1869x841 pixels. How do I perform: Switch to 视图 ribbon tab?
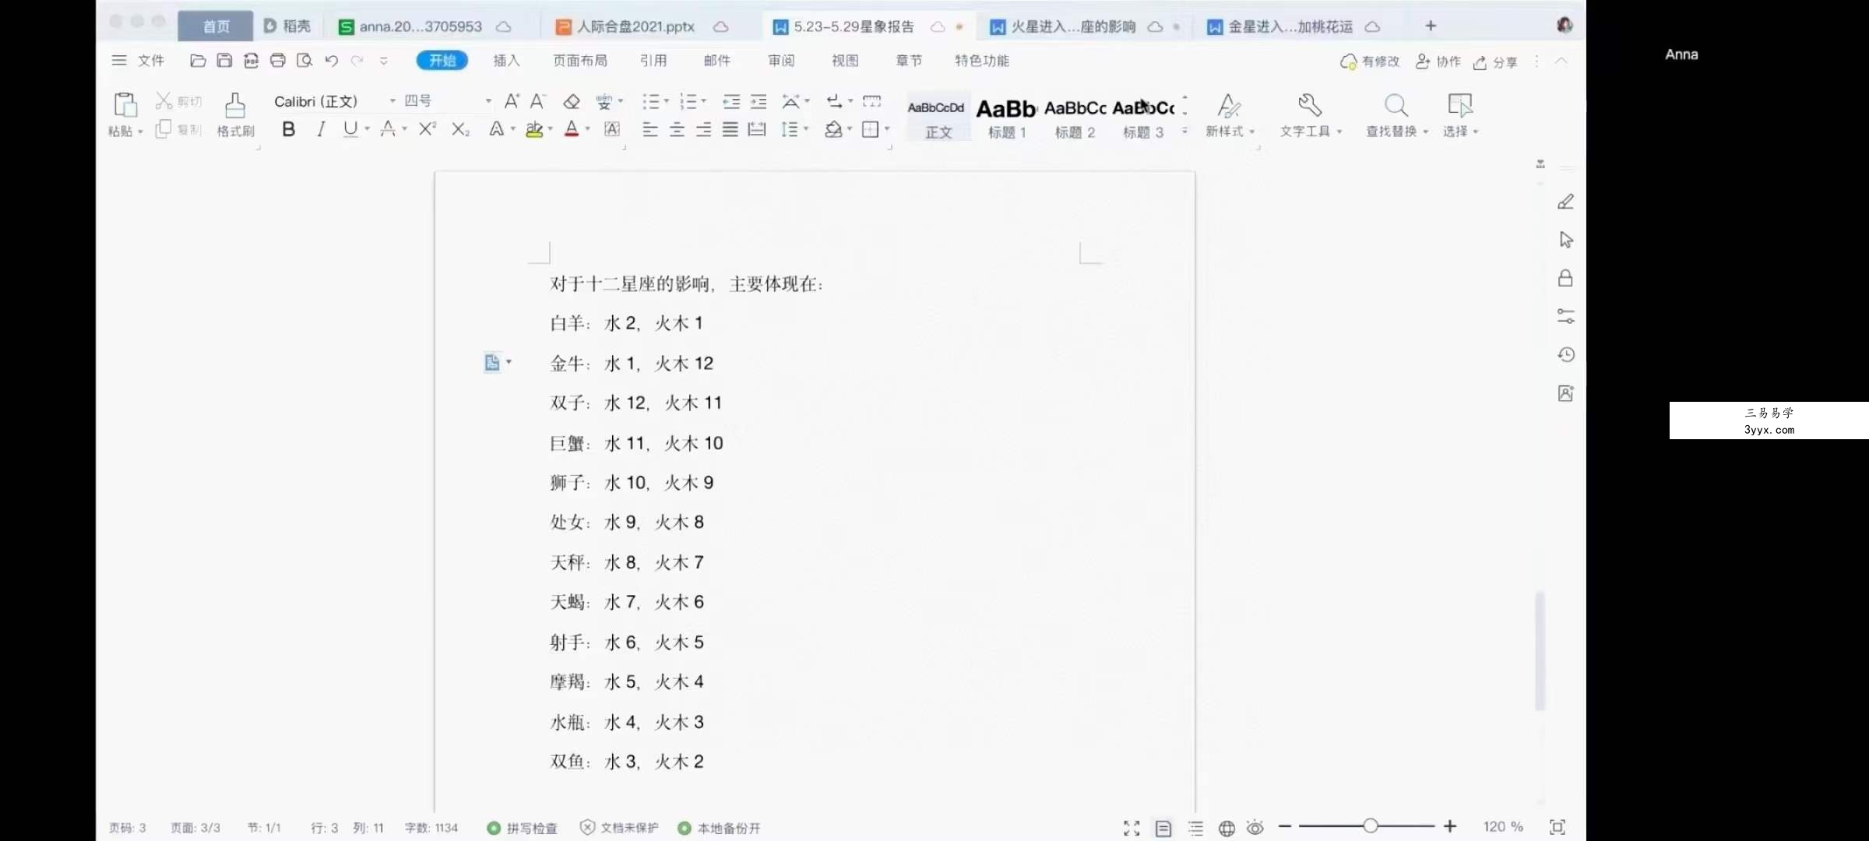(845, 60)
